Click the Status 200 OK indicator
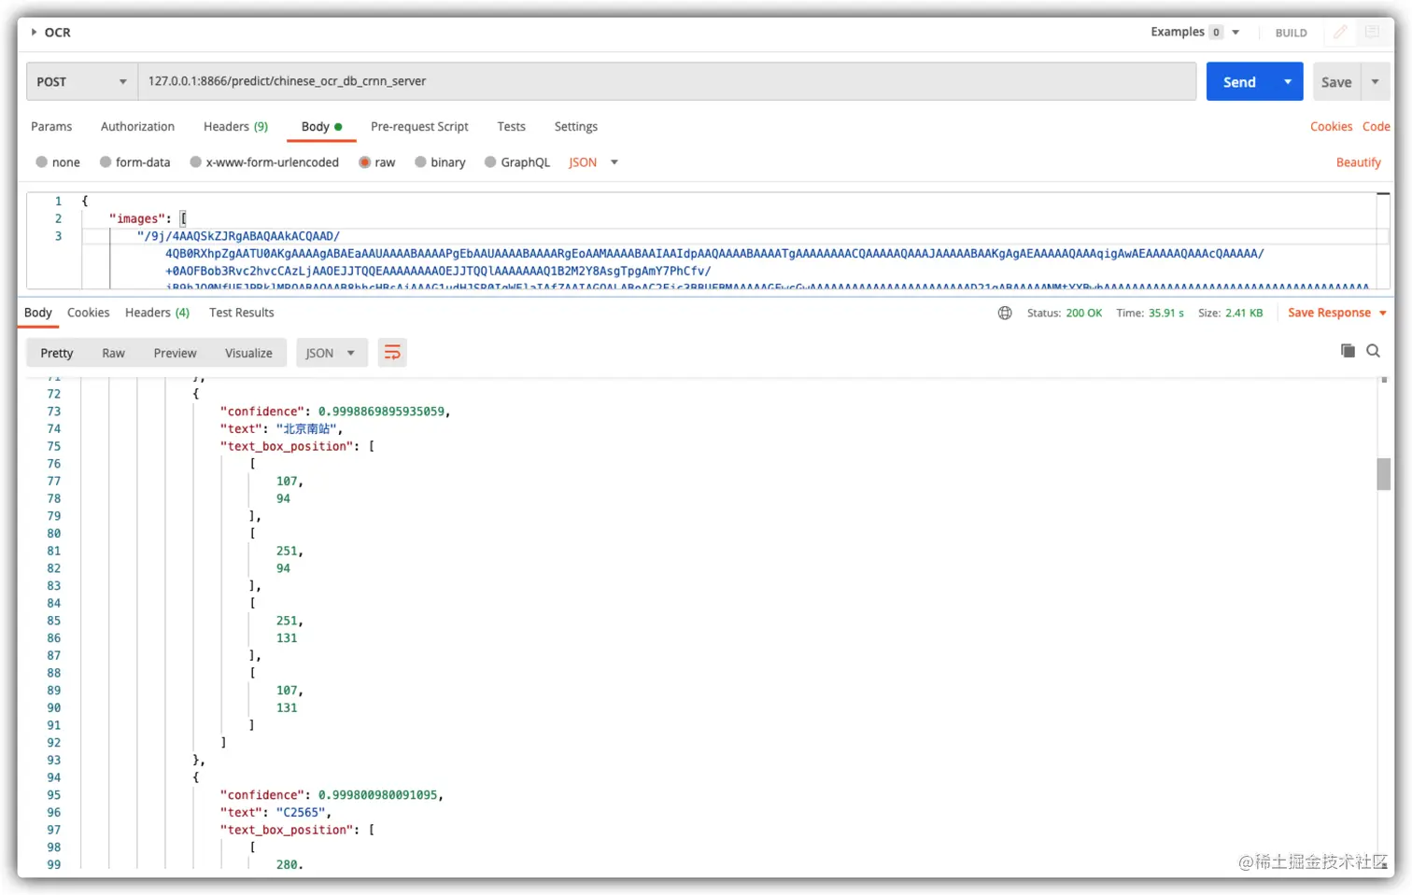Screen dimensions: 1412x895 pyautogui.click(x=1065, y=313)
